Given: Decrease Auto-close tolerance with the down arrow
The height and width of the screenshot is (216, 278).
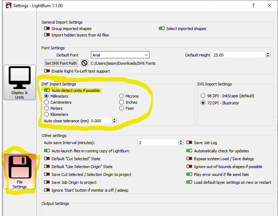Looking at the screenshot, I should [x=114, y=122].
